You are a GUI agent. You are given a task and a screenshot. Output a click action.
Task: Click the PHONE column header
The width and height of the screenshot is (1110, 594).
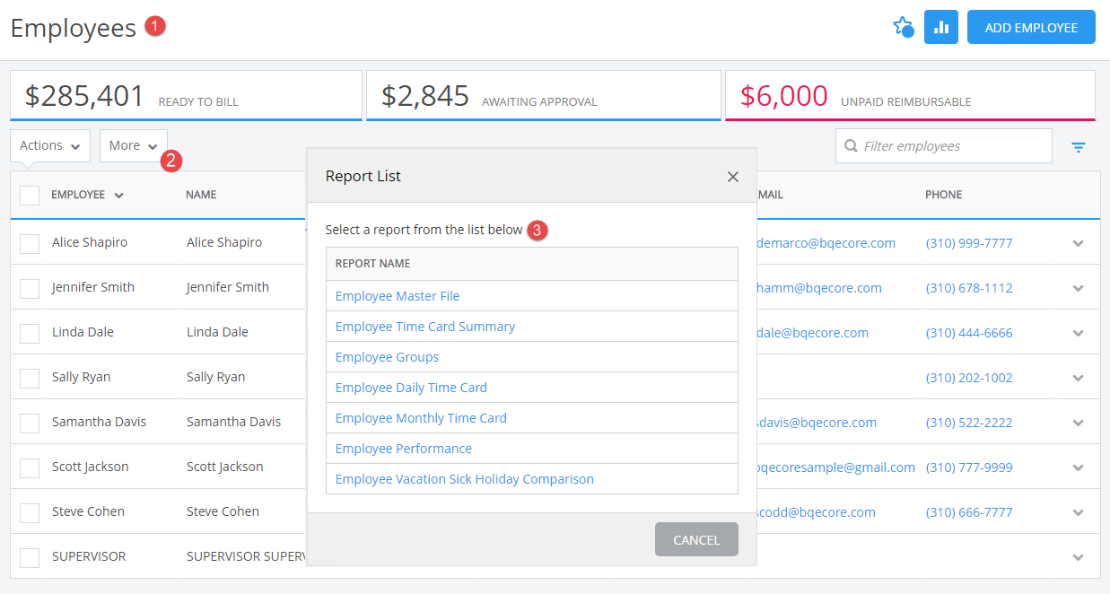[x=944, y=195]
